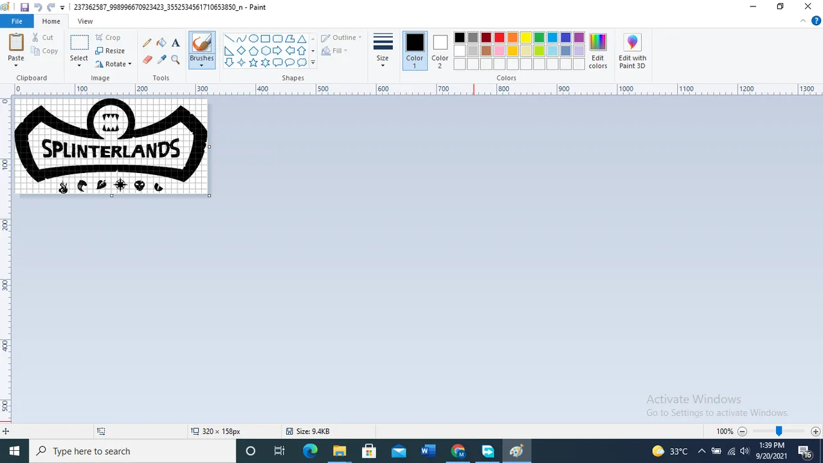This screenshot has width=823, height=463.
Task: Click the Brushes tool icon
Action: click(202, 43)
